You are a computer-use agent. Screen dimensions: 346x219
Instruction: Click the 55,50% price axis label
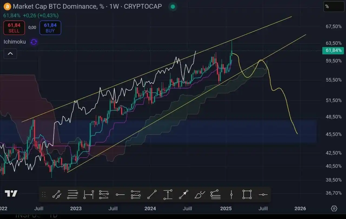coord(334,80)
